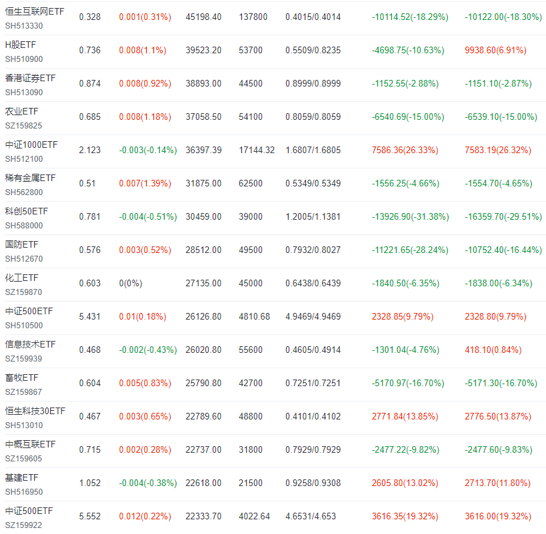Click quantity 31800 in 中概互联ETF row
546x534 pixels.
(x=251, y=450)
